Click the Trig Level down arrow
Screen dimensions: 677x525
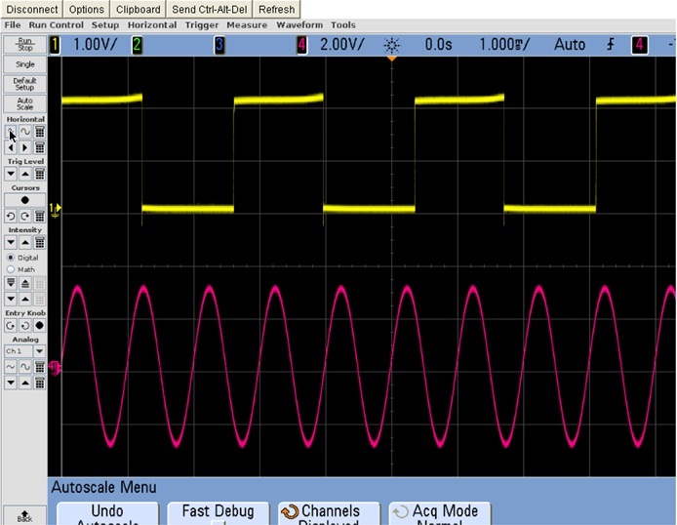pyautogui.click(x=11, y=173)
